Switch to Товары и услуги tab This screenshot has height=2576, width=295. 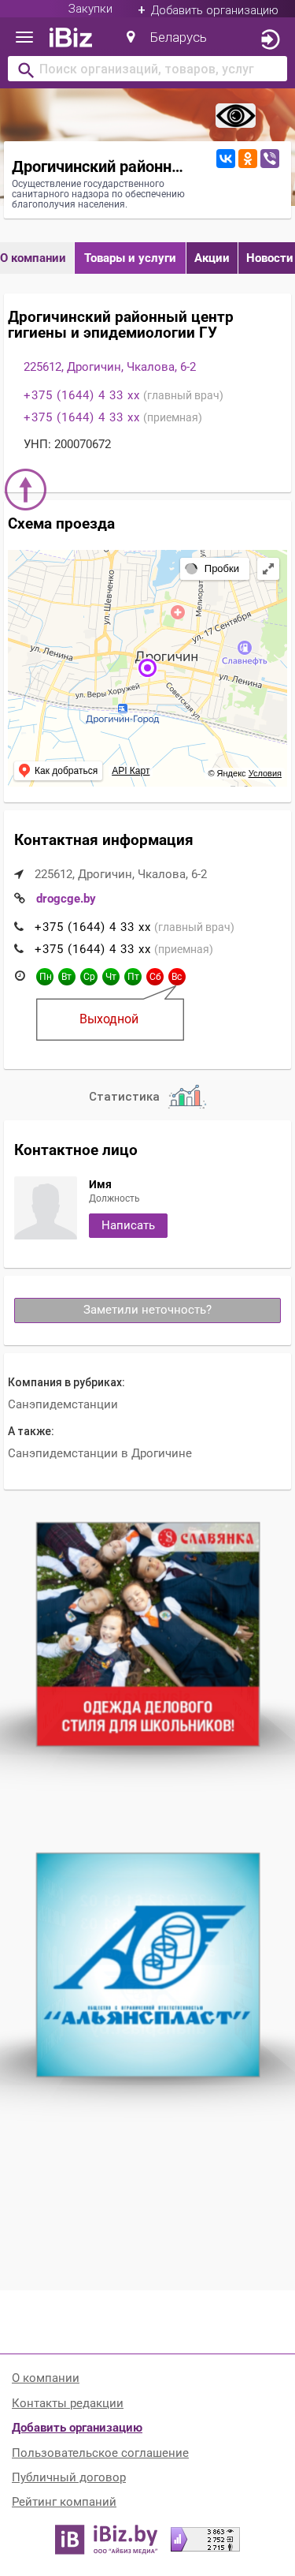[130, 258]
